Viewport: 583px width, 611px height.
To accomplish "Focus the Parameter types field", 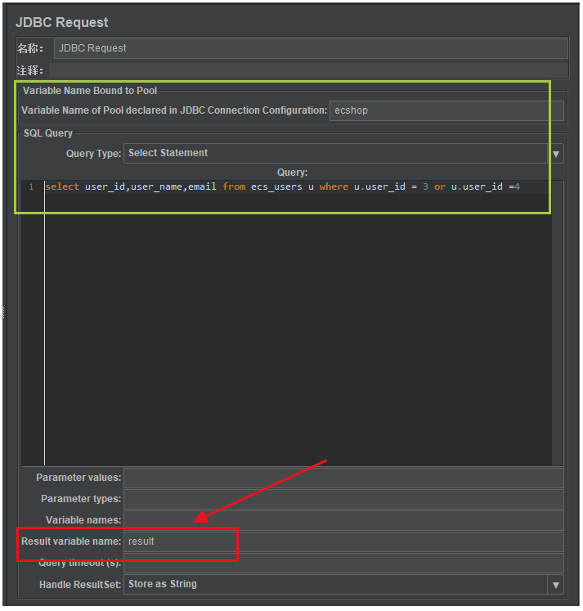I will pos(343,499).
